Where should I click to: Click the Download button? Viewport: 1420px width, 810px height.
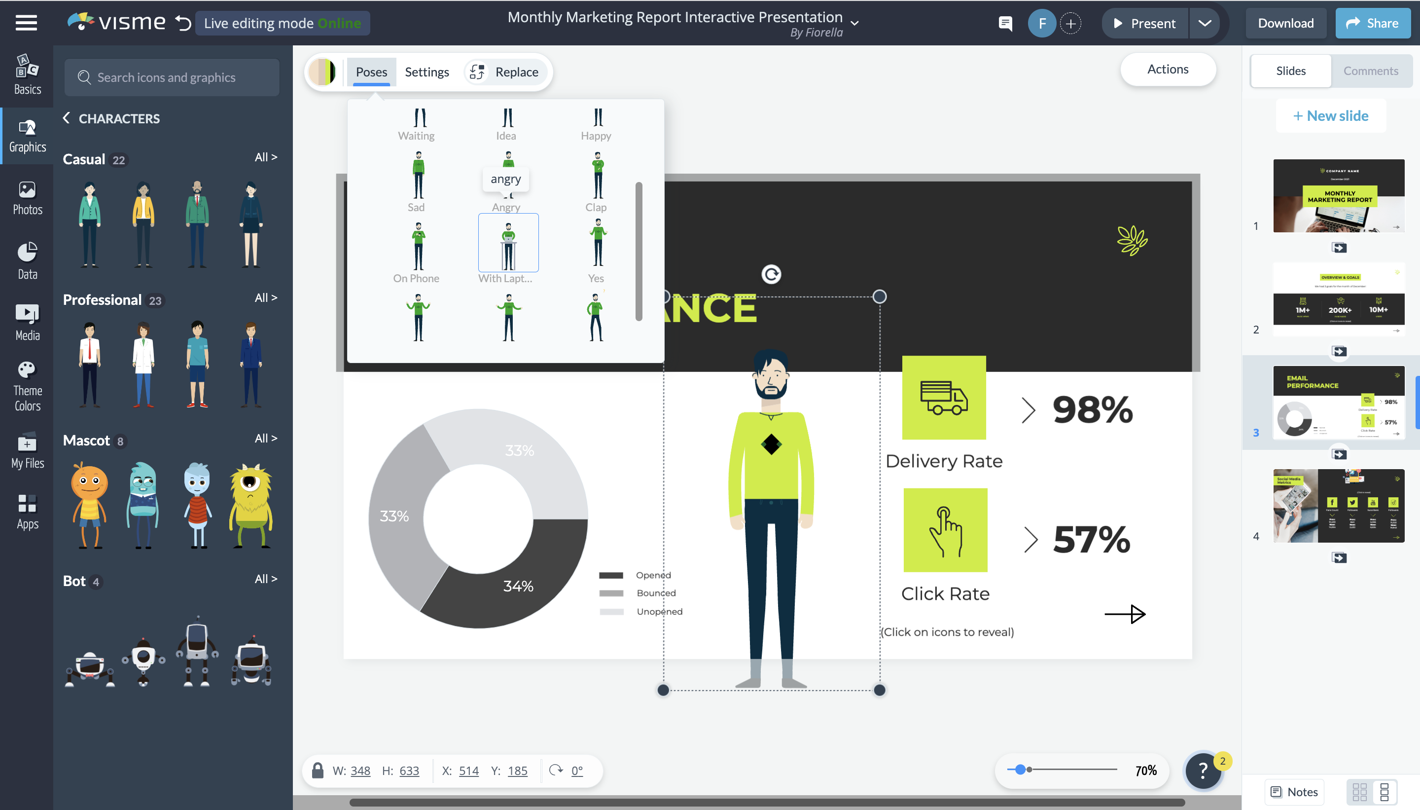[x=1285, y=23]
